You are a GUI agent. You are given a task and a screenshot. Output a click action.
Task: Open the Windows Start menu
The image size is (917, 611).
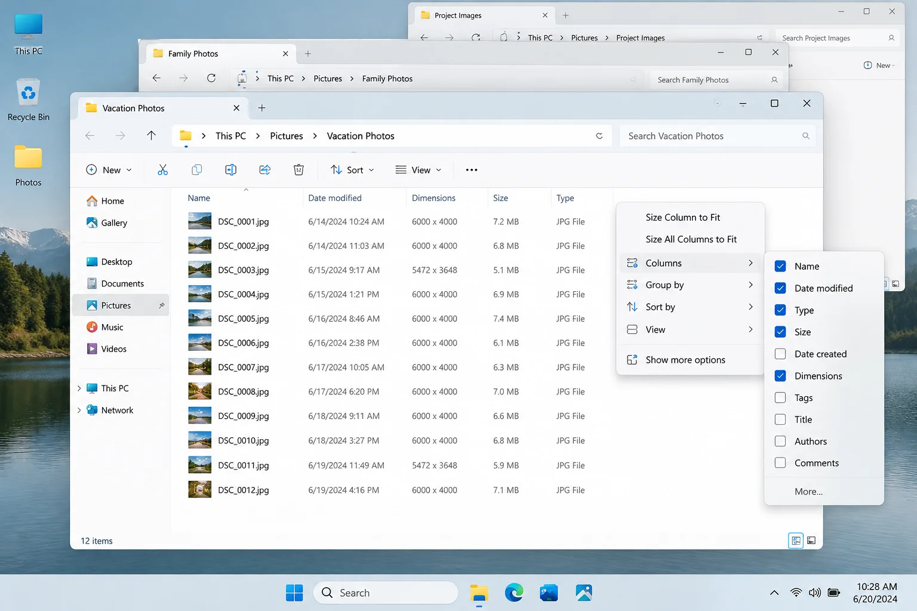click(294, 593)
